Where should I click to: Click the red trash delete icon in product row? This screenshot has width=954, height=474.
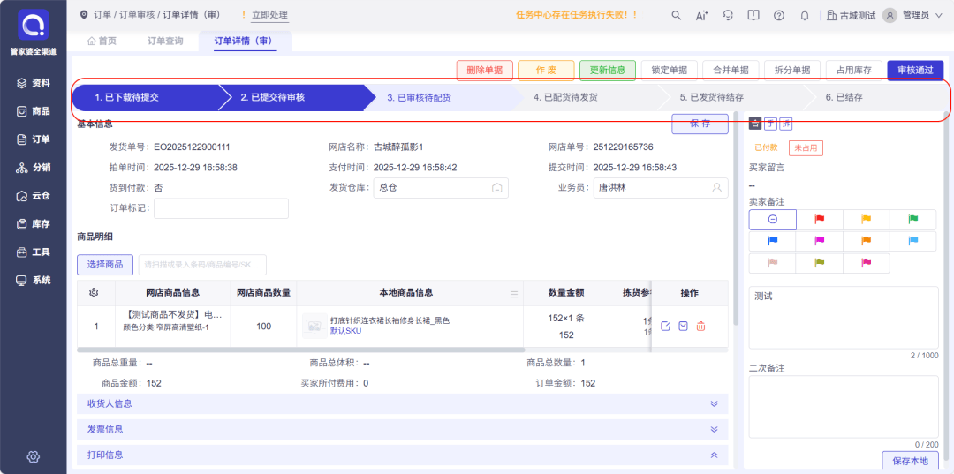pyautogui.click(x=700, y=327)
